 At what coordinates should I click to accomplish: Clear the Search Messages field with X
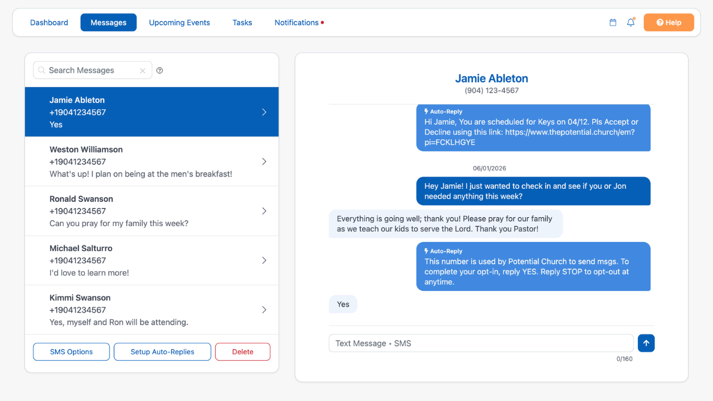(143, 71)
